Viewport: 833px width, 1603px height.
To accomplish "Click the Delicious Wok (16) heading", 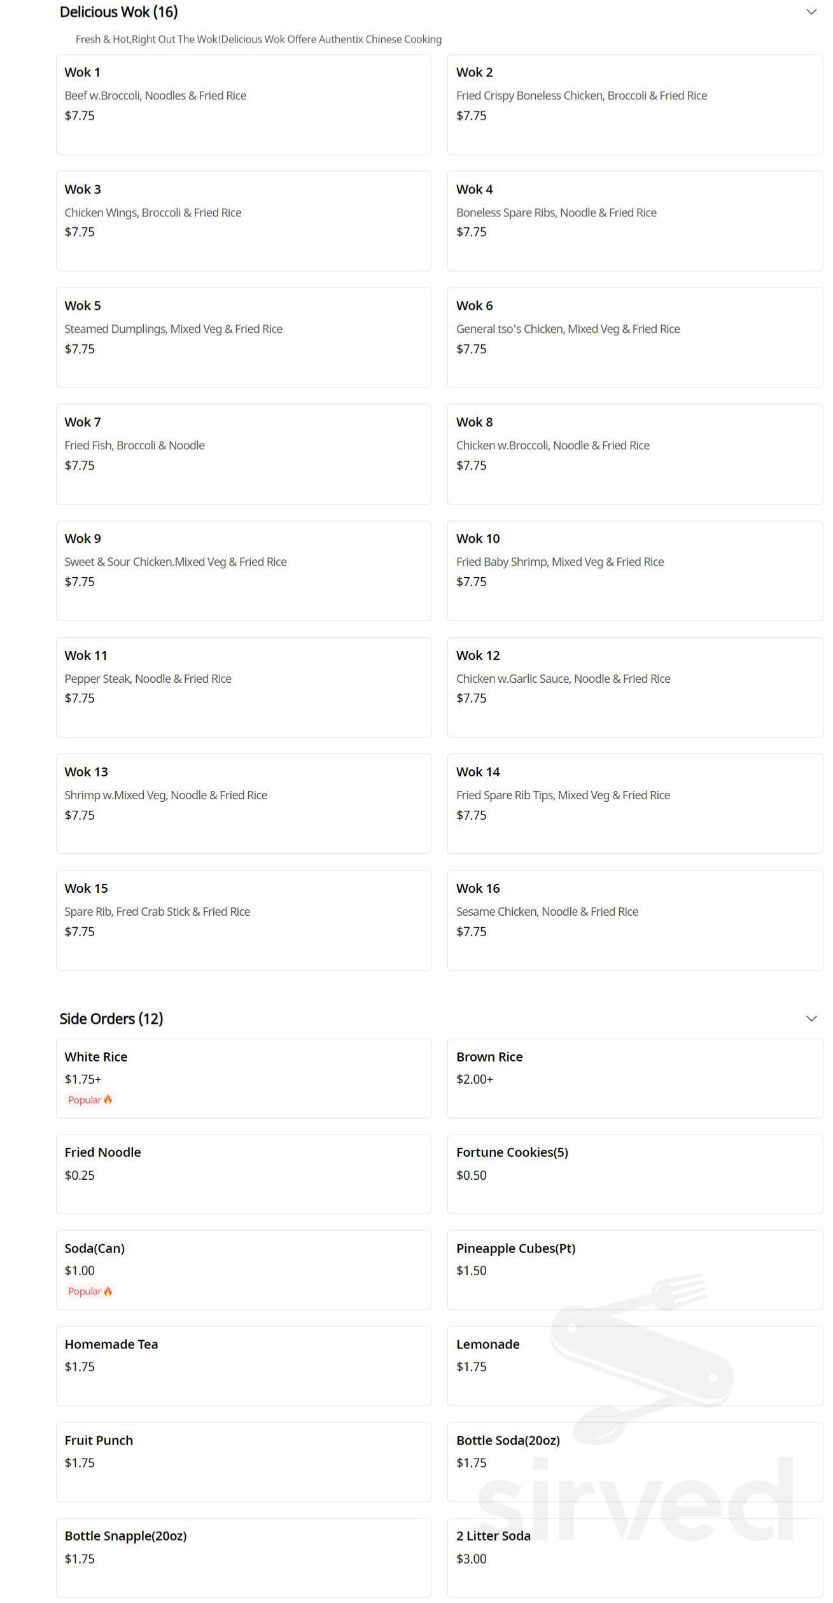I will [118, 12].
